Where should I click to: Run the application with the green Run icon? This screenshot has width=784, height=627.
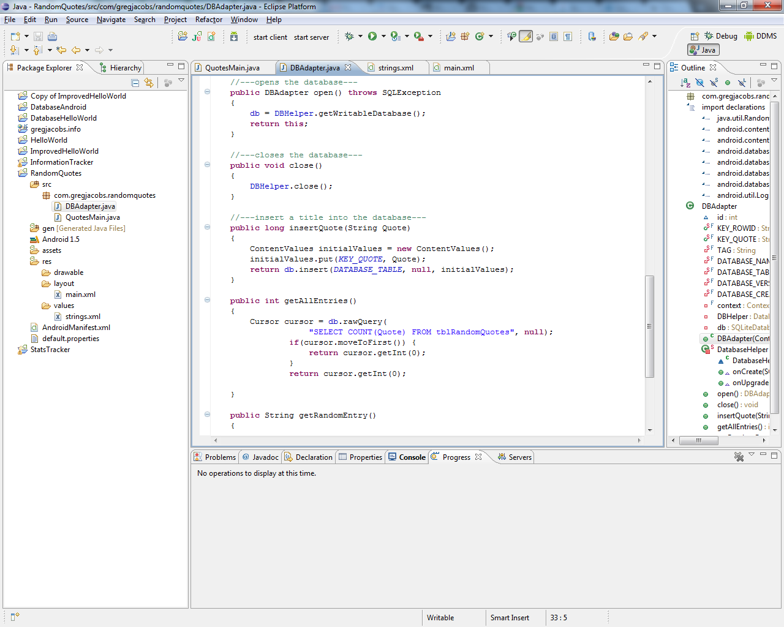pyautogui.click(x=374, y=37)
